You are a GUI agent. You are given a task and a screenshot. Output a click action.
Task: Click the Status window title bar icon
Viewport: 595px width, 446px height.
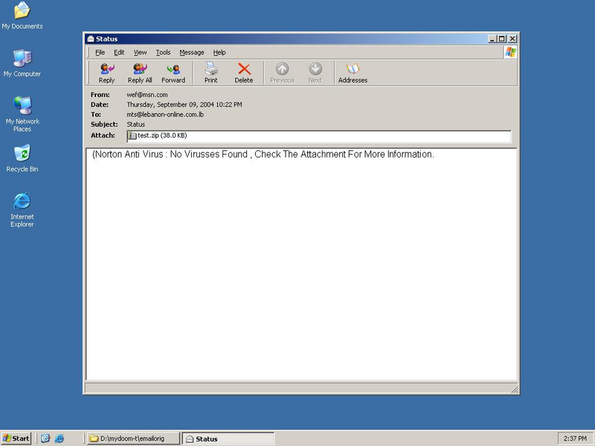(90, 39)
